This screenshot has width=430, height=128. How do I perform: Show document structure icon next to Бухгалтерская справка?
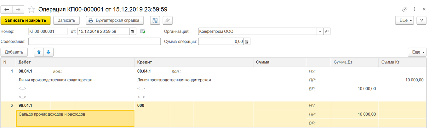(x=155, y=20)
